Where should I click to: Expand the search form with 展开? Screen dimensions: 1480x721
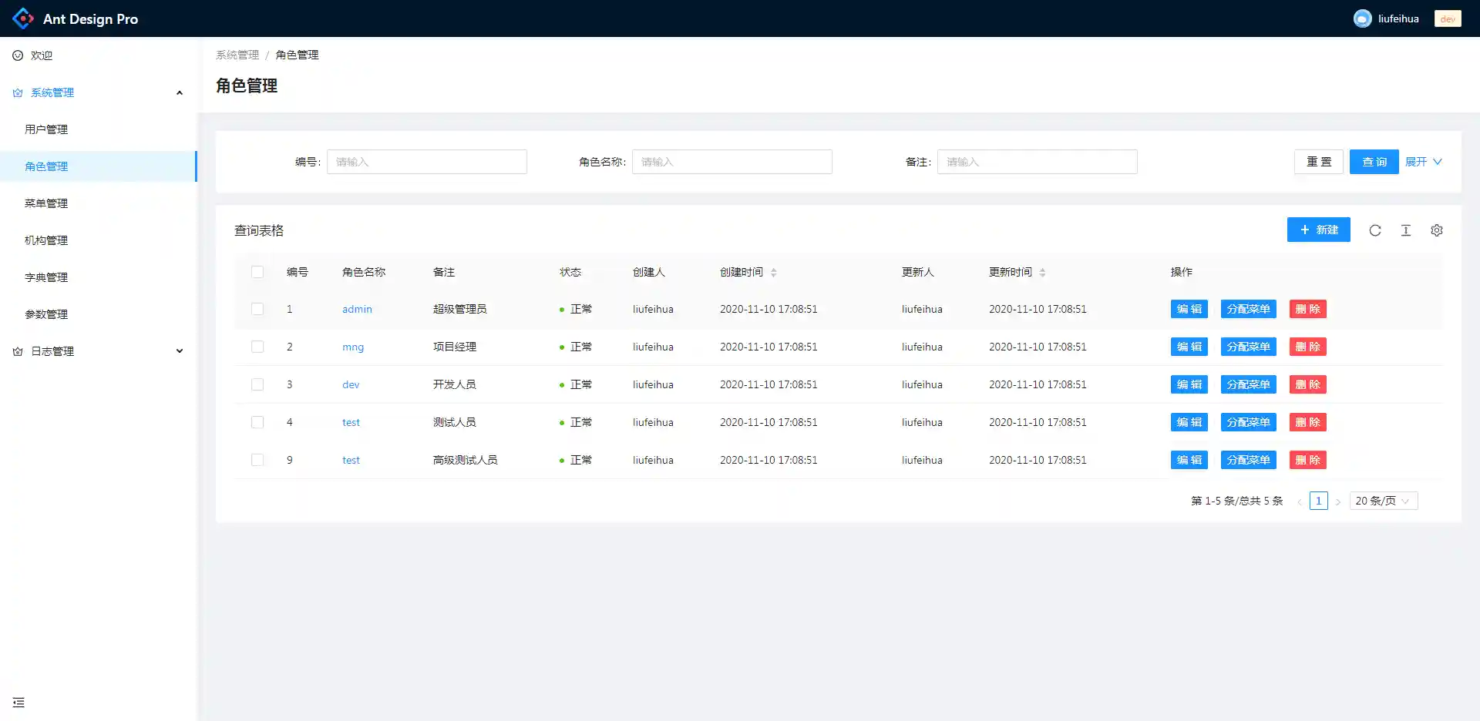pos(1422,162)
